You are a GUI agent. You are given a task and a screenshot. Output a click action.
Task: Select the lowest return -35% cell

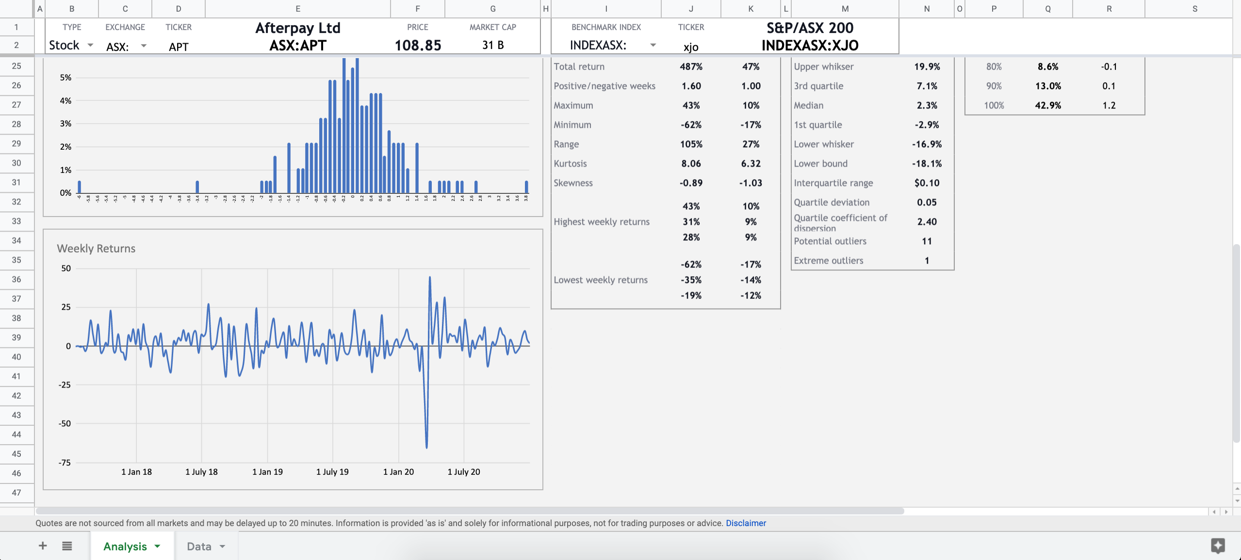point(691,280)
